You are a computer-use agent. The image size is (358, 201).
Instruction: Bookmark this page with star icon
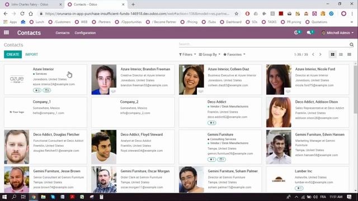pyautogui.click(x=237, y=13)
